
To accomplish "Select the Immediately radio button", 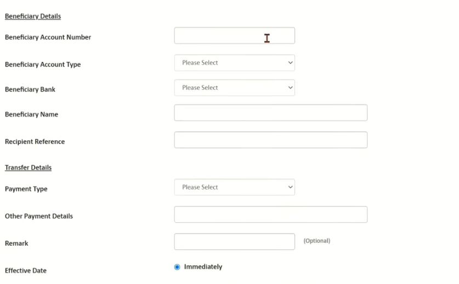I will click(x=177, y=267).
